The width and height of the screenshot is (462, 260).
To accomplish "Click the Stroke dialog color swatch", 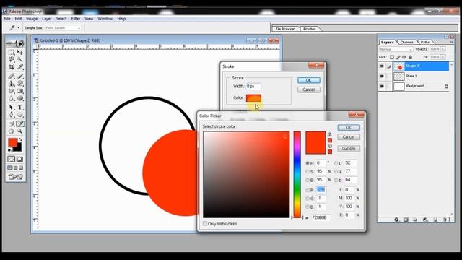I will click(253, 98).
